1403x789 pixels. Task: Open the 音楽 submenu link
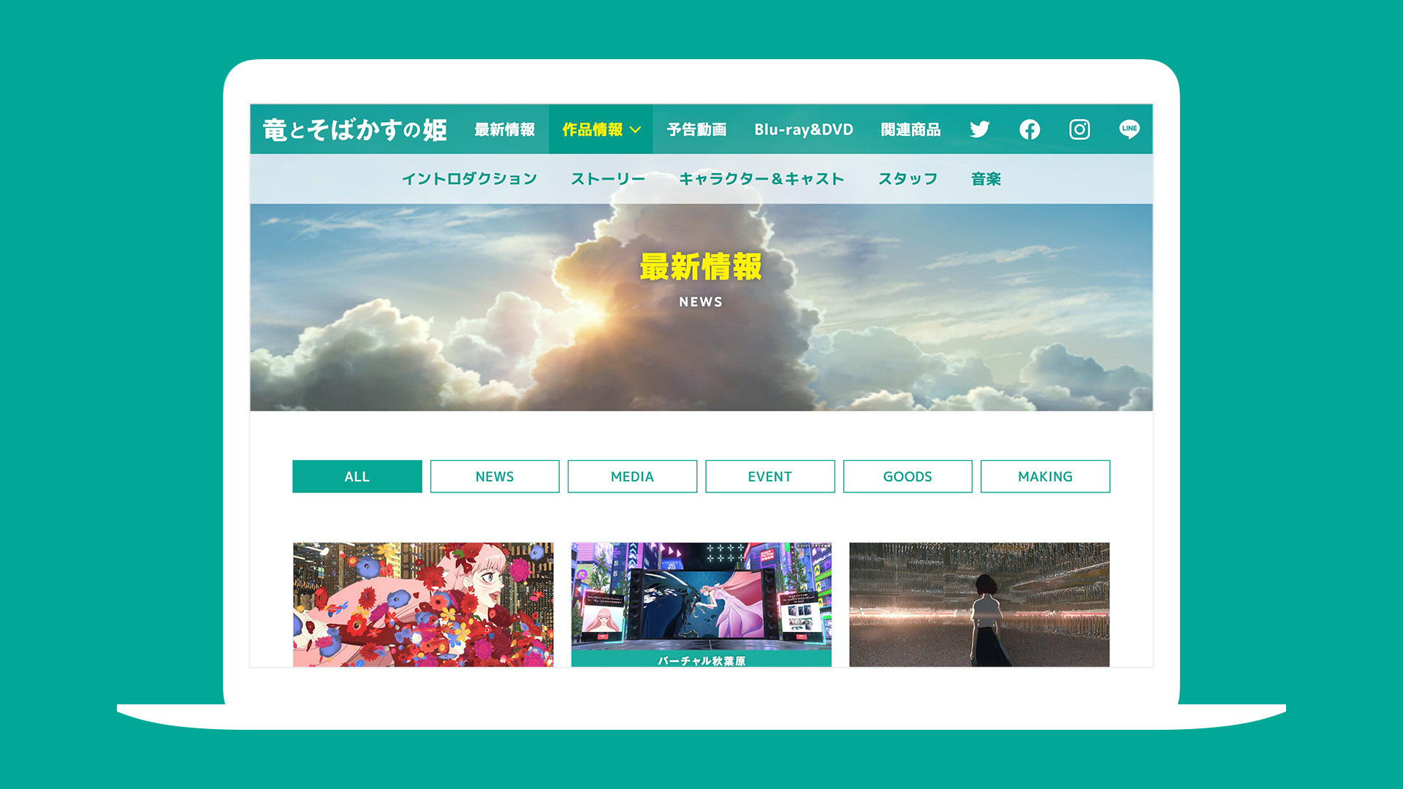pyautogui.click(x=986, y=179)
